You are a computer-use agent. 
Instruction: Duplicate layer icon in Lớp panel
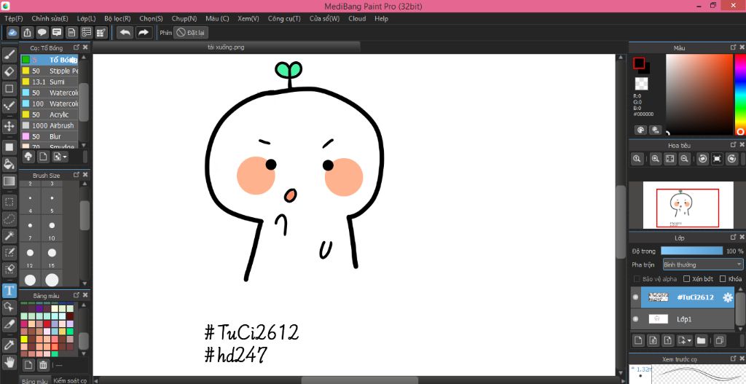point(719,340)
